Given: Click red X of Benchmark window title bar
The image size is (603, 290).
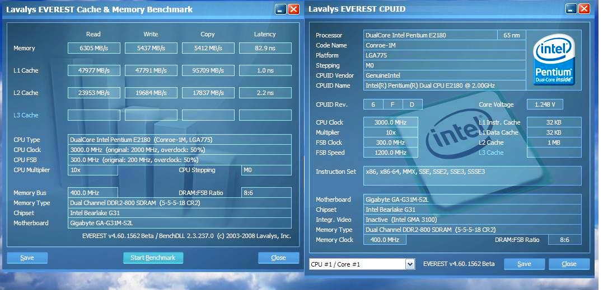Looking at the screenshot, I should tap(293, 9).
